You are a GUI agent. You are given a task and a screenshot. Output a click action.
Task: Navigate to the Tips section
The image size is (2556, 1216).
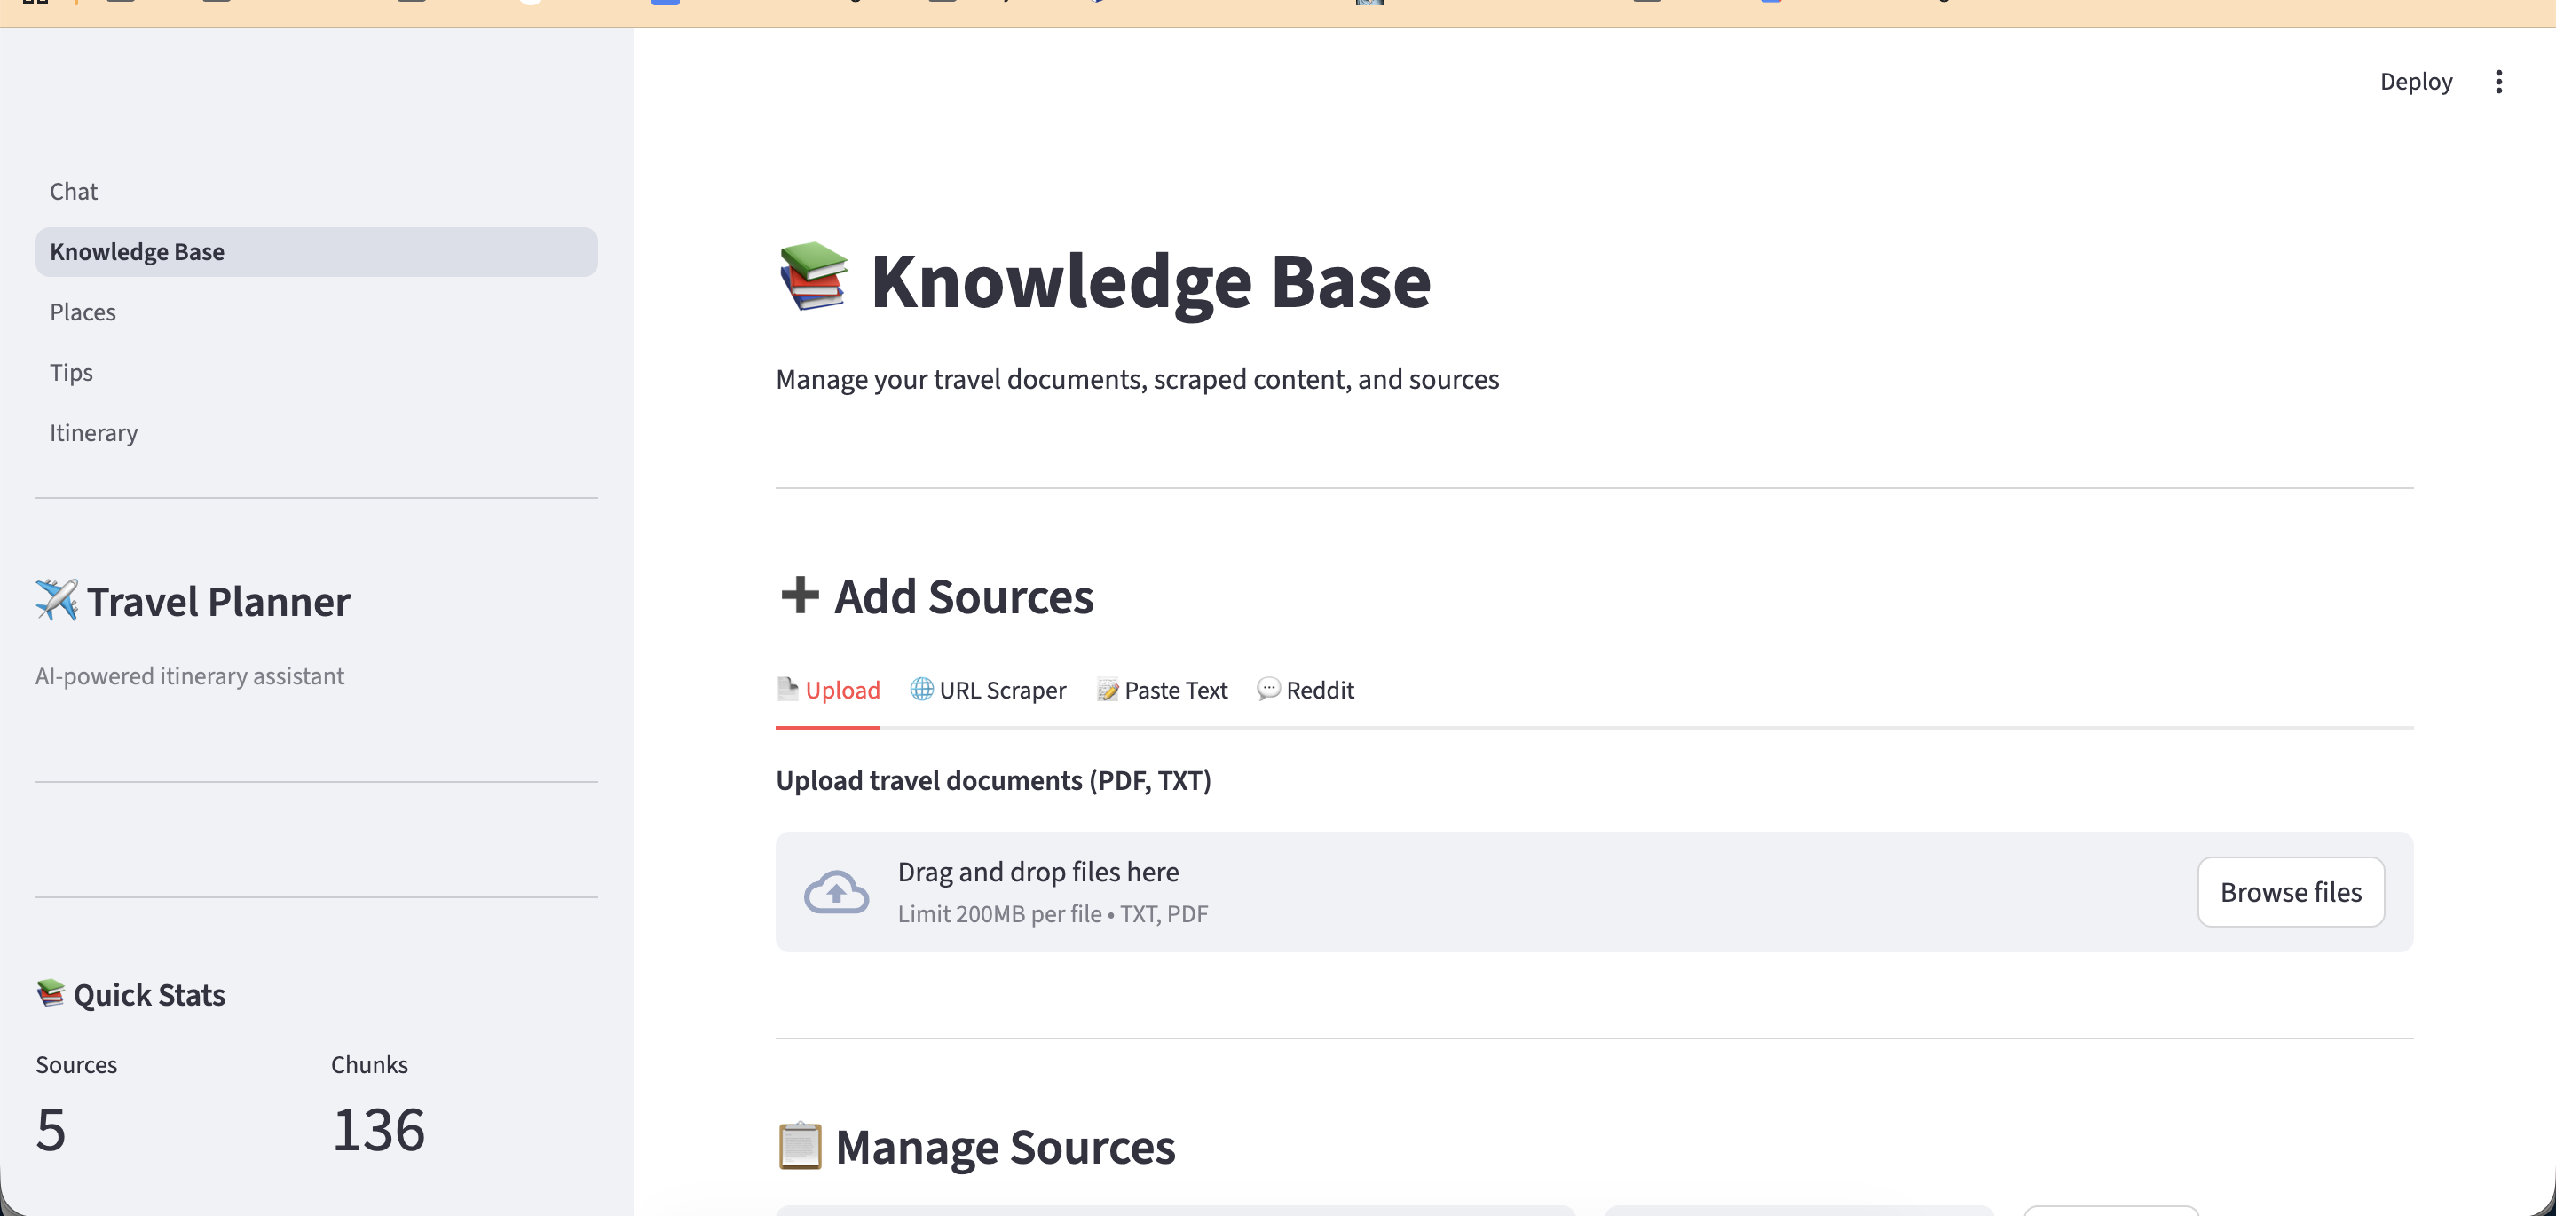70,371
